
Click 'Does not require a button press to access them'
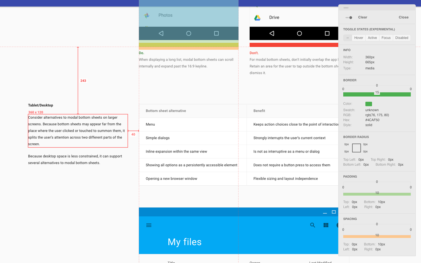pos(292,165)
